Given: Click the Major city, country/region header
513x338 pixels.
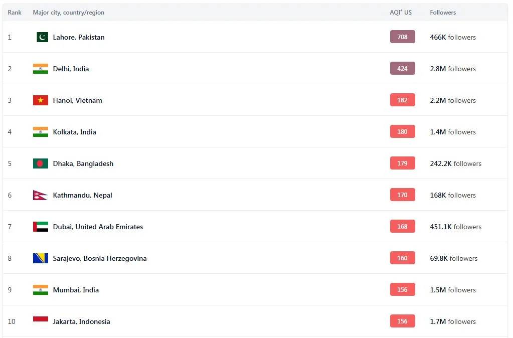Looking at the screenshot, I should (x=69, y=13).
